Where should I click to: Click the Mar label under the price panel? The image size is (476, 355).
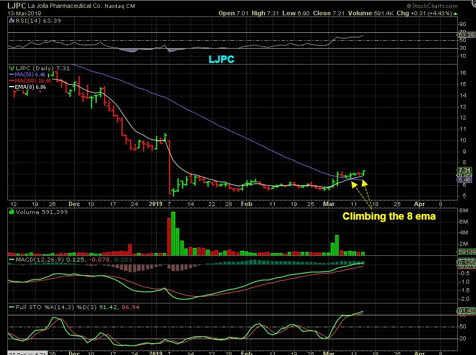[329, 204]
